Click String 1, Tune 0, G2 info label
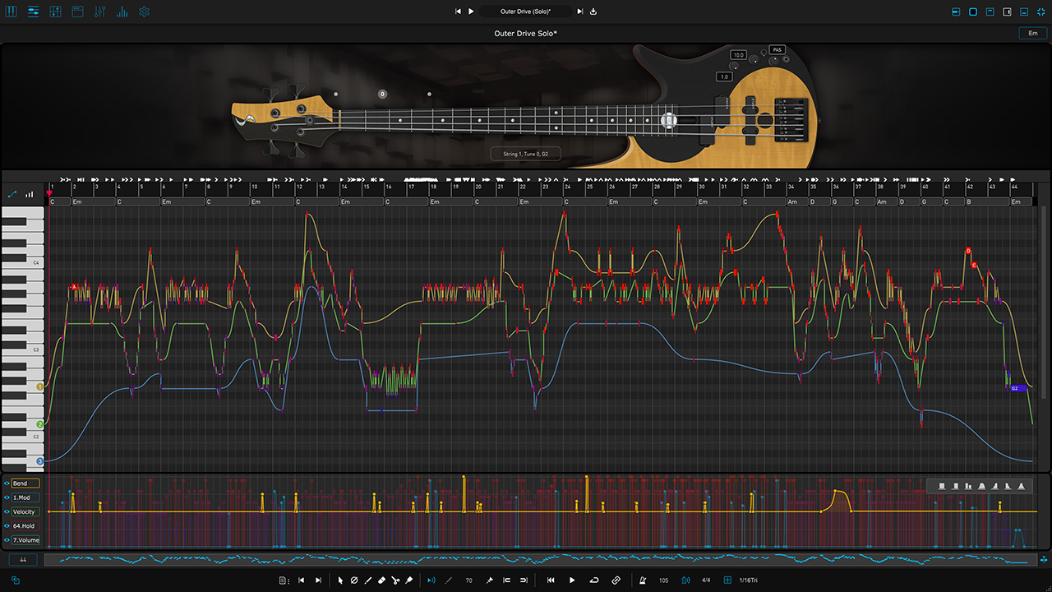1052x592 pixels. click(526, 154)
